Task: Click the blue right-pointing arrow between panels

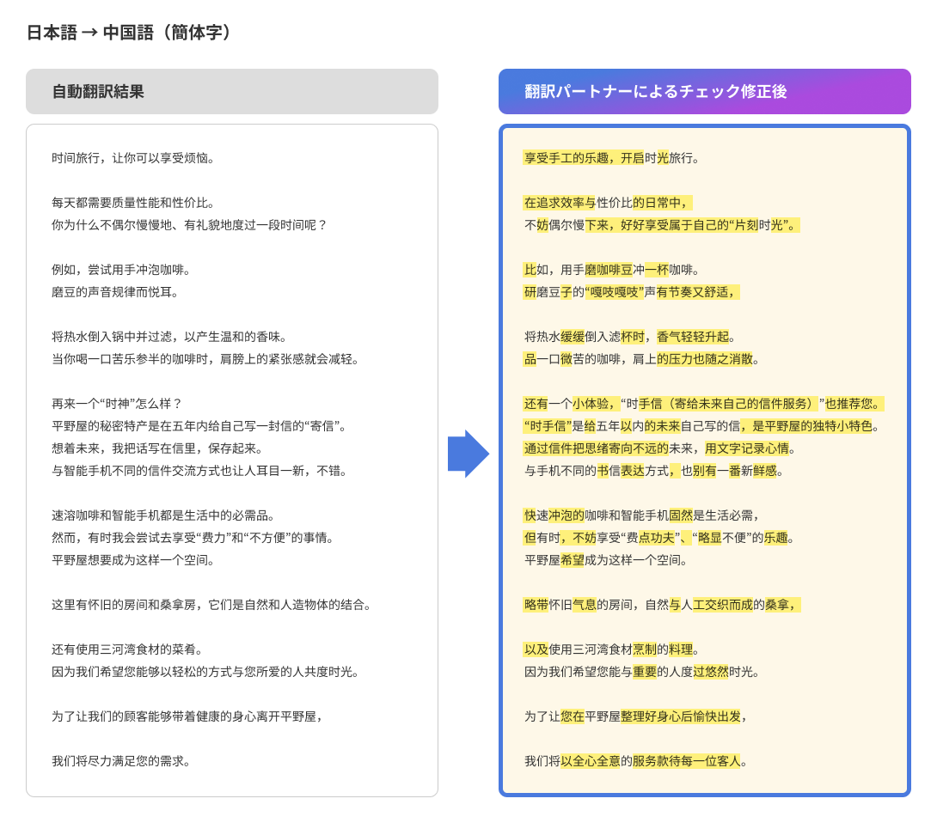Action: click(468, 454)
